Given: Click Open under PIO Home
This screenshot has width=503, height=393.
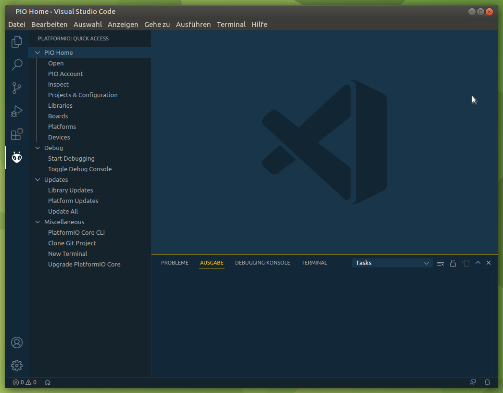Looking at the screenshot, I should [x=56, y=63].
